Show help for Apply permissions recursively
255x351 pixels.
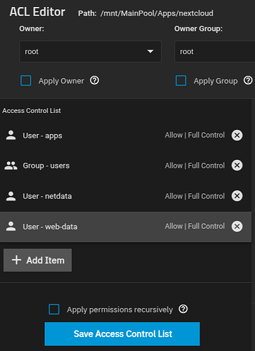[183, 309]
